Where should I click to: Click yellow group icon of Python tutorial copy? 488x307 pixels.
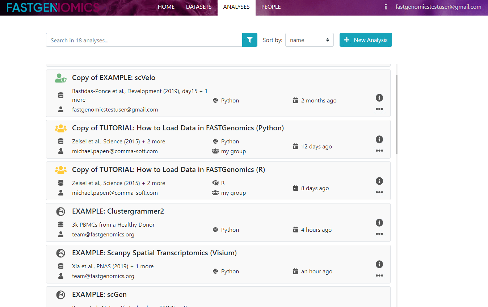61,128
